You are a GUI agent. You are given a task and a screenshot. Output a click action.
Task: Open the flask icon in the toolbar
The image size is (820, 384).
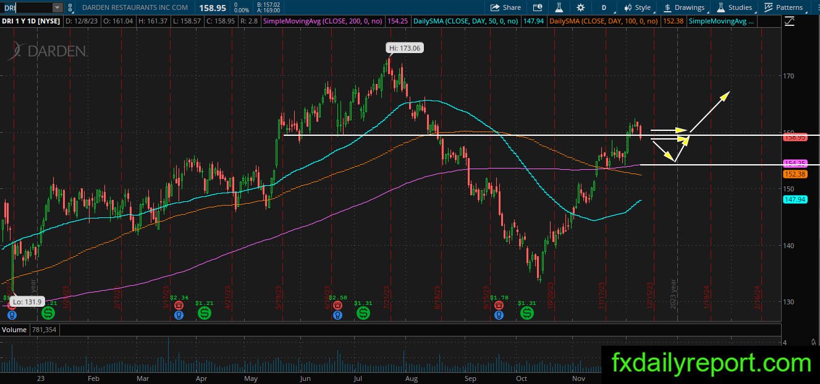click(559, 7)
